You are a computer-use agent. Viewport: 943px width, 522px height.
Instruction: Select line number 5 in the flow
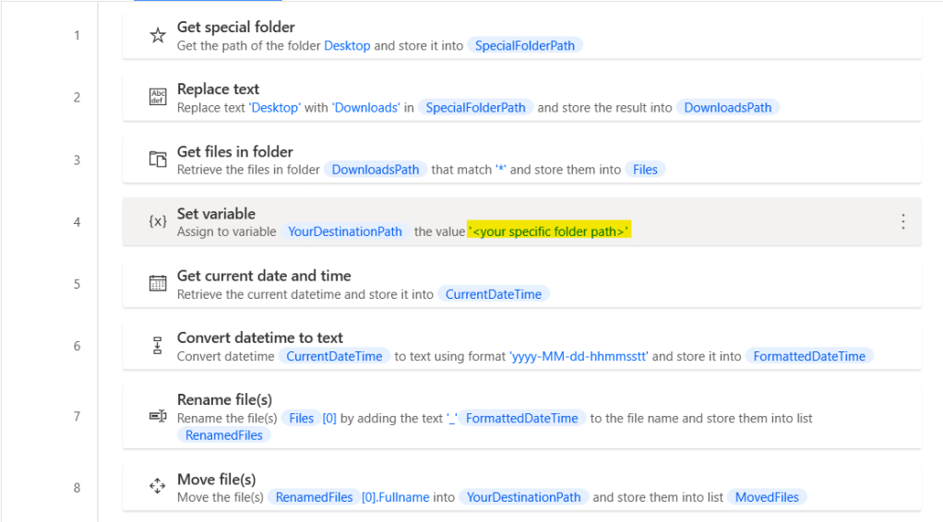point(77,284)
